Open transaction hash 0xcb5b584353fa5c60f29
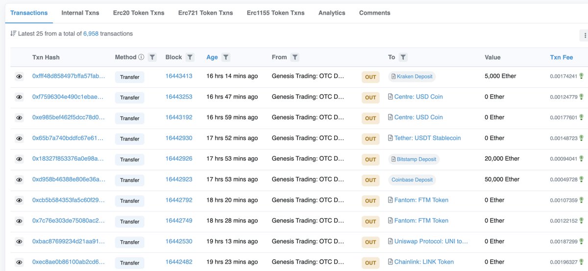 tap(69, 200)
